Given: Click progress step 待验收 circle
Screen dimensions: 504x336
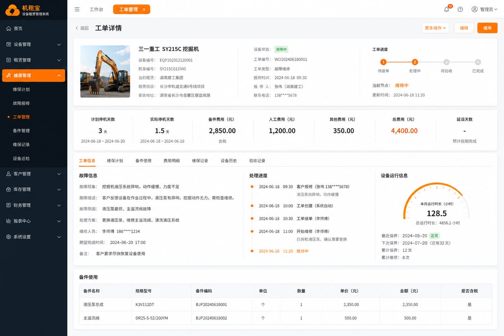Looking at the screenshot, I should 446,62.
